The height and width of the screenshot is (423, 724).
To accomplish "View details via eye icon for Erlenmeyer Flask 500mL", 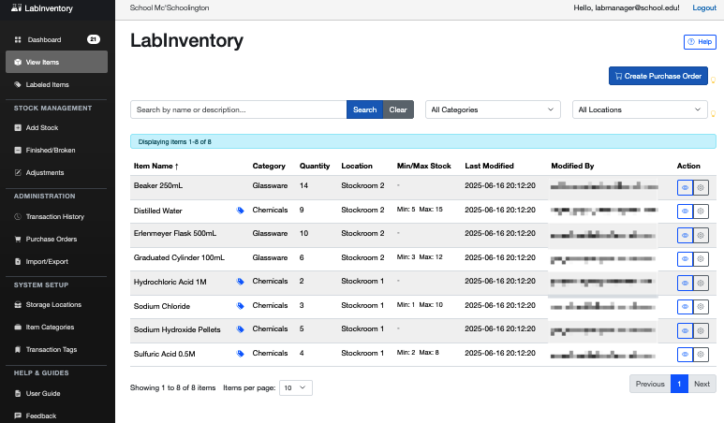I will (685, 235).
